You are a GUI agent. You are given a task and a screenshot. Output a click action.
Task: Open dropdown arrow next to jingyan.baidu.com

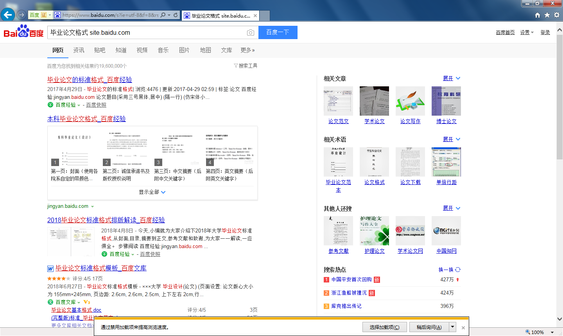92,206
